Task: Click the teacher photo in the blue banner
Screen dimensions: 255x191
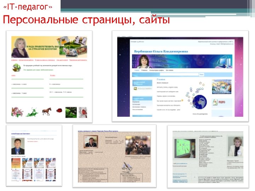Action: (144, 62)
